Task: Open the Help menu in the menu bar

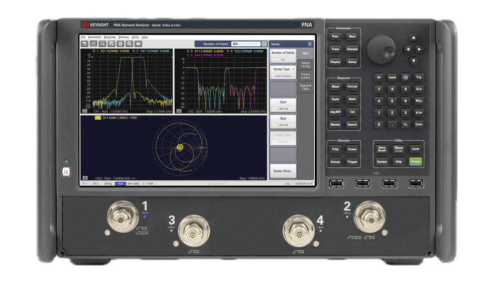Action: [x=145, y=37]
